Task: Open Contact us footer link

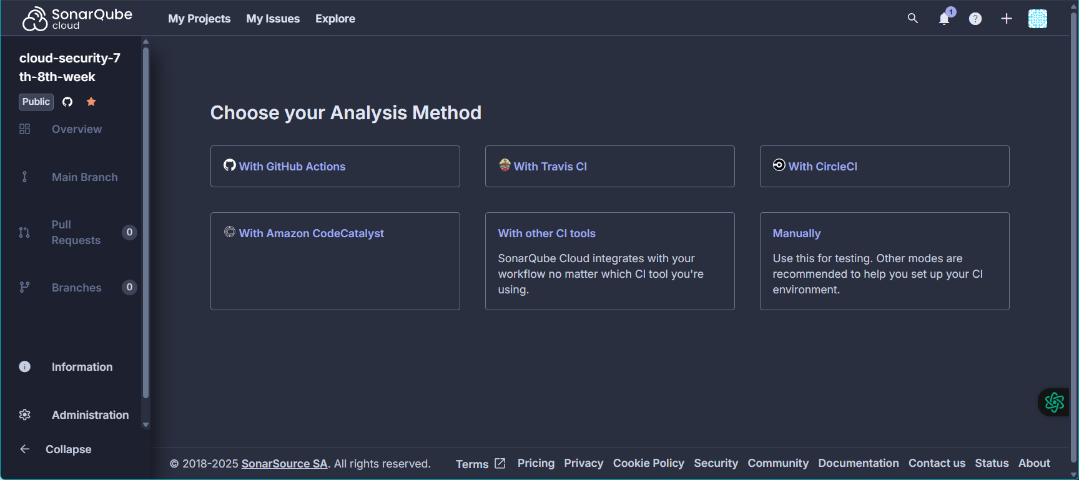Action: pos(937,463)
